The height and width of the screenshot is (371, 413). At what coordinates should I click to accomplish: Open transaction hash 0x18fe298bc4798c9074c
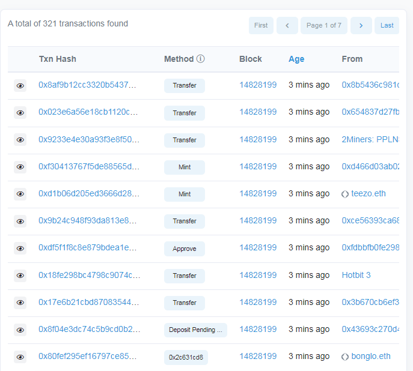point(90,275)
